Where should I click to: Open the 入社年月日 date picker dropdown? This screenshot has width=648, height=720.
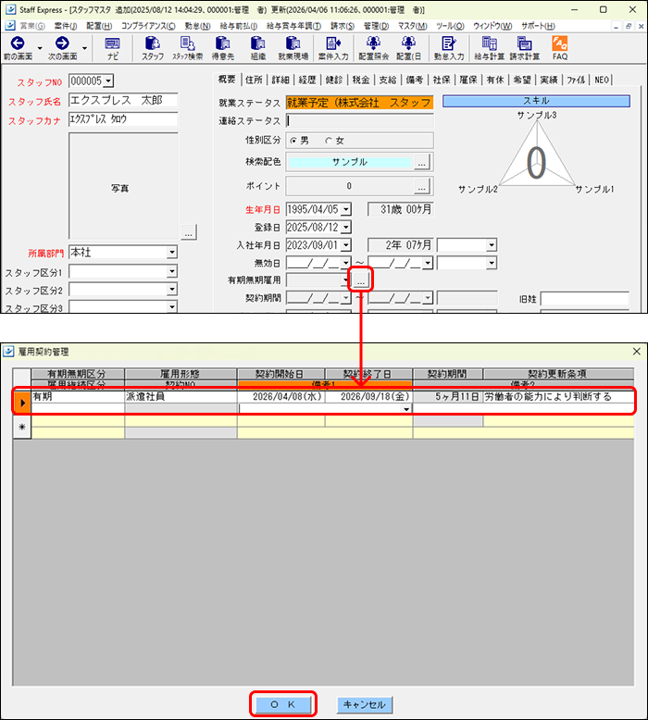346,244
